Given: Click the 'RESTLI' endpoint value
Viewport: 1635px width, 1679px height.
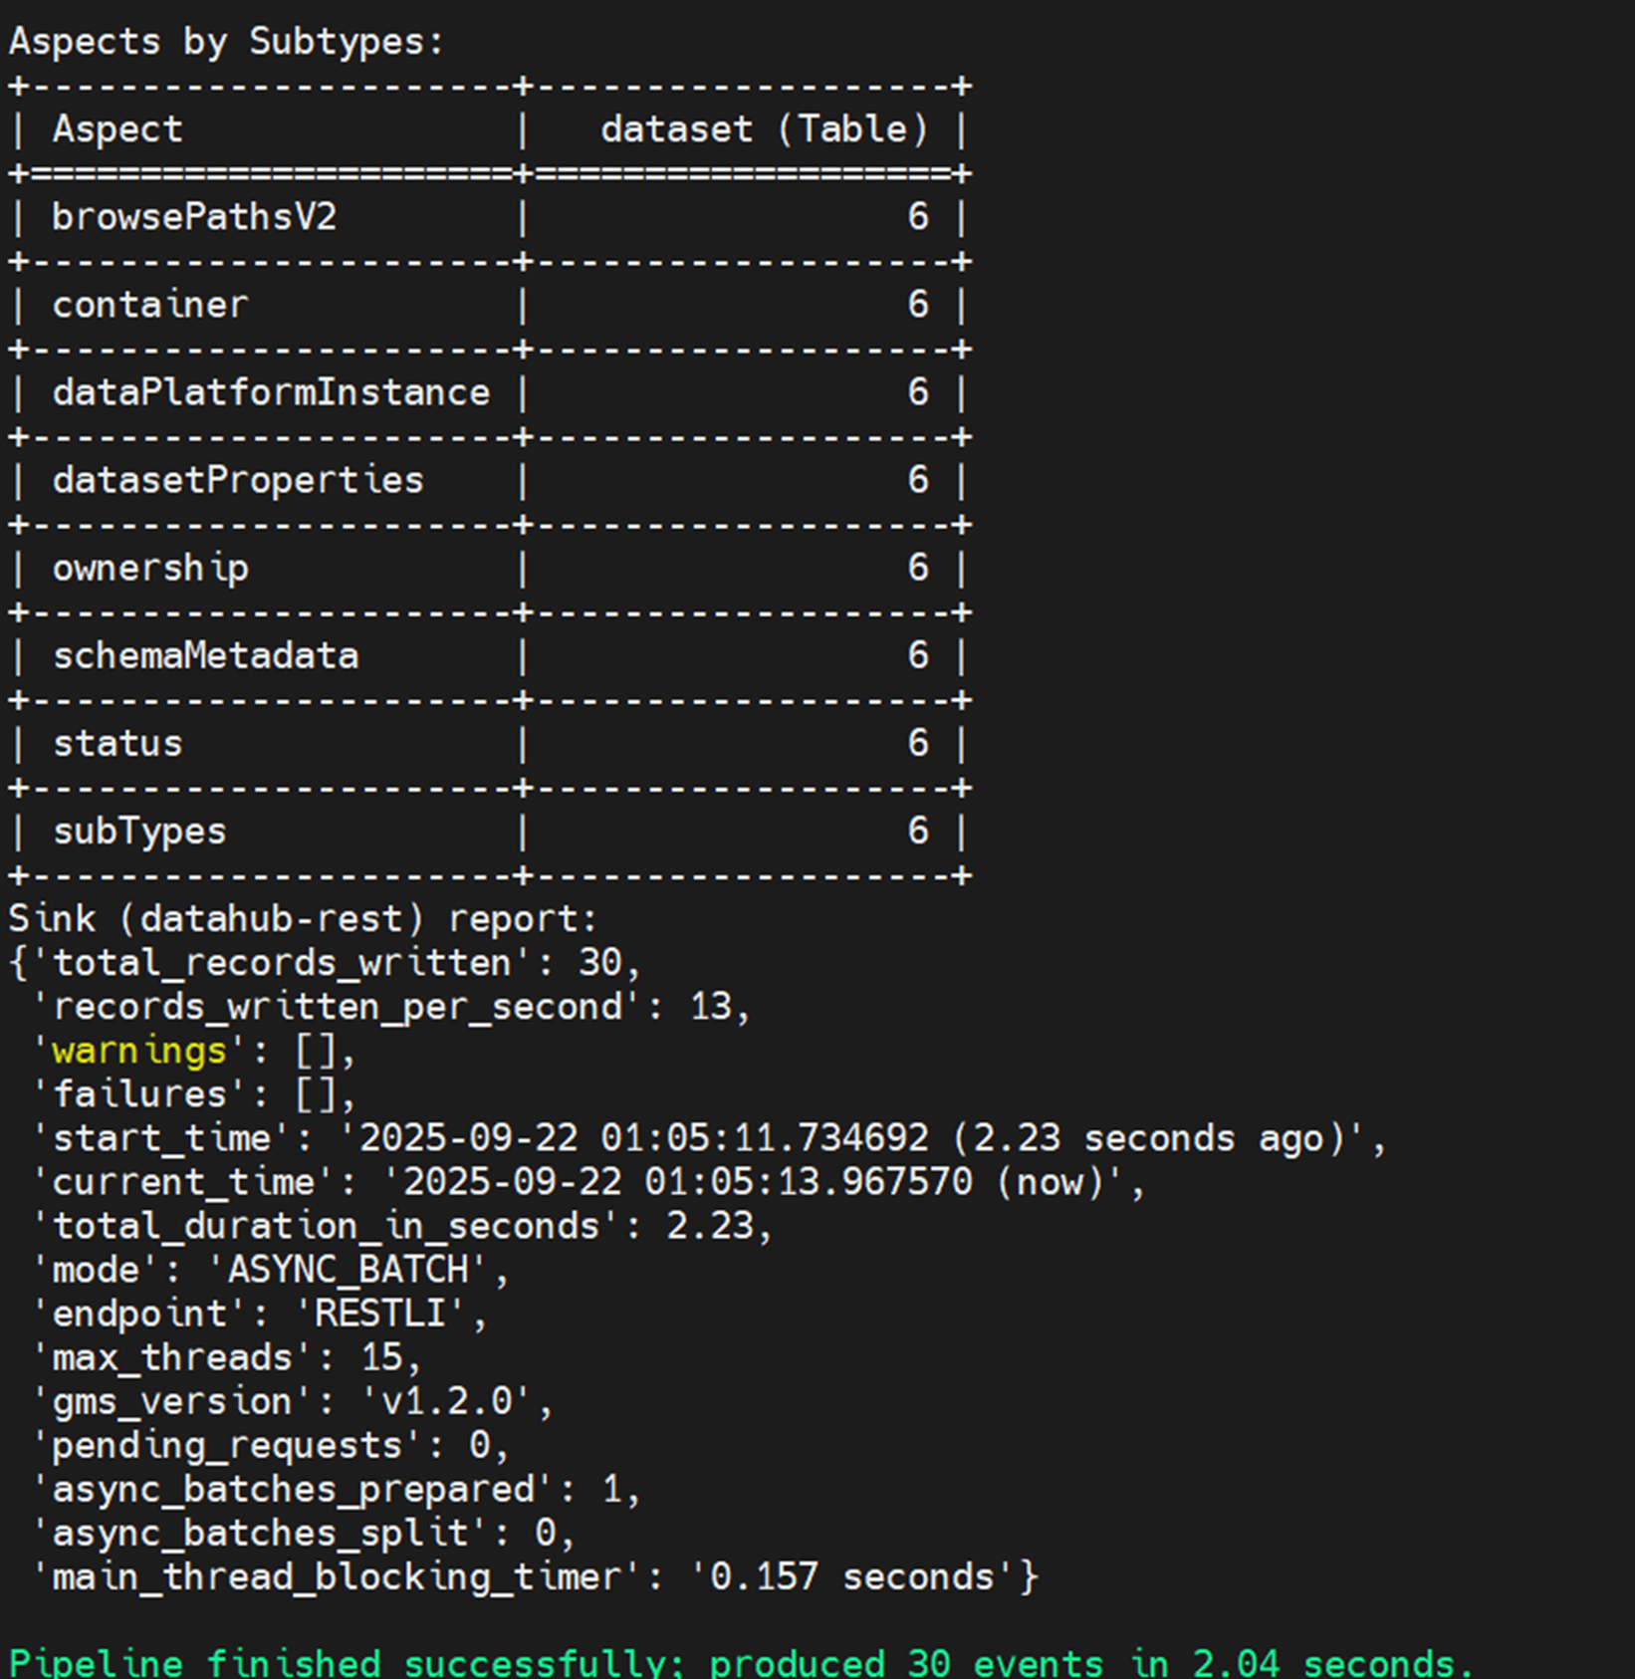Looking at the screenshot, I should (379, 1314).
